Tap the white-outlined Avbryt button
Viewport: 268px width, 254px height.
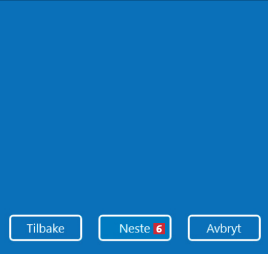click(x=224, y=228)
